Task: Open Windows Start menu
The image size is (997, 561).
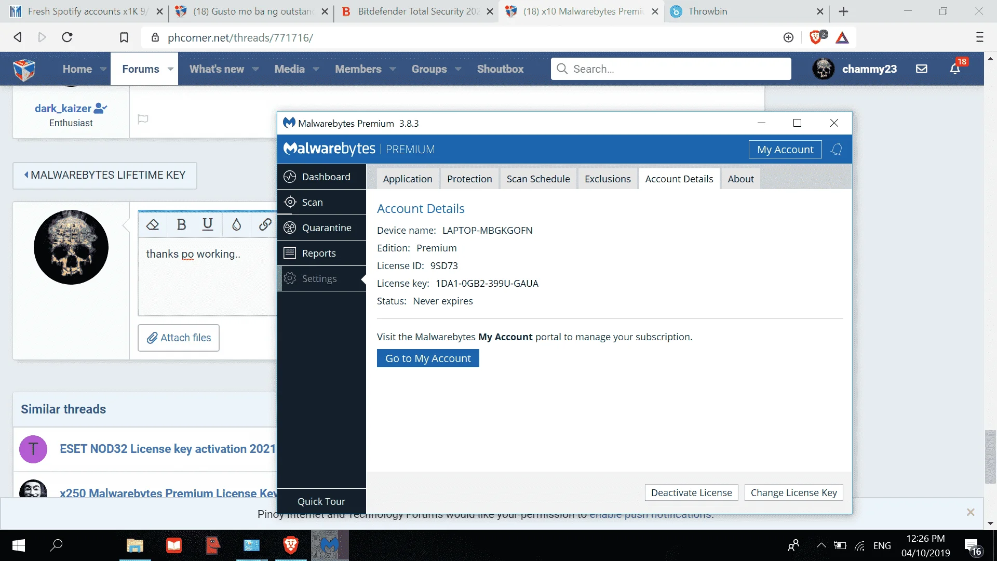Action: point(18,545)
